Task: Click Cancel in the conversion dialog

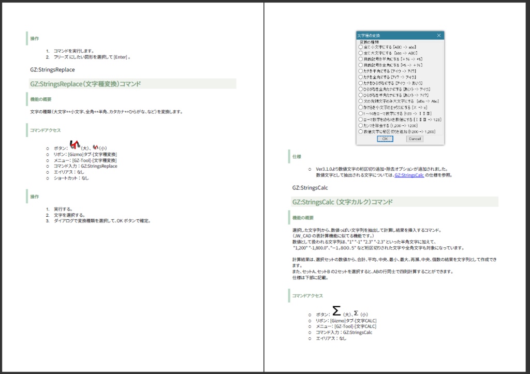Action: click(415, 139)
